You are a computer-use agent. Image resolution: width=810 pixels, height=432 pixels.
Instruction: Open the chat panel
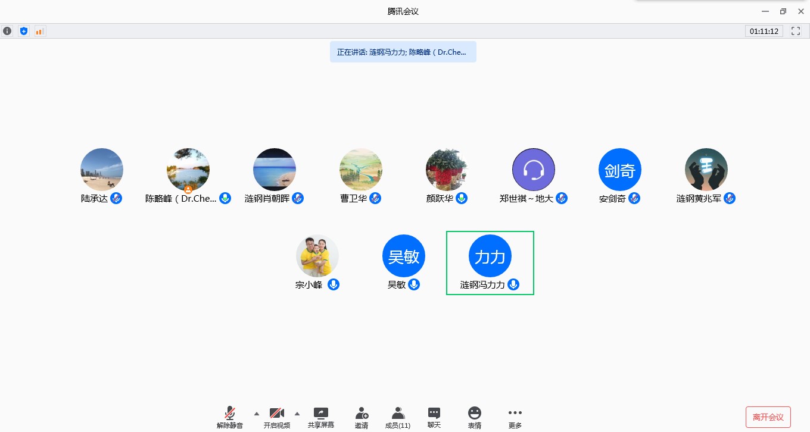coord(434,417)
